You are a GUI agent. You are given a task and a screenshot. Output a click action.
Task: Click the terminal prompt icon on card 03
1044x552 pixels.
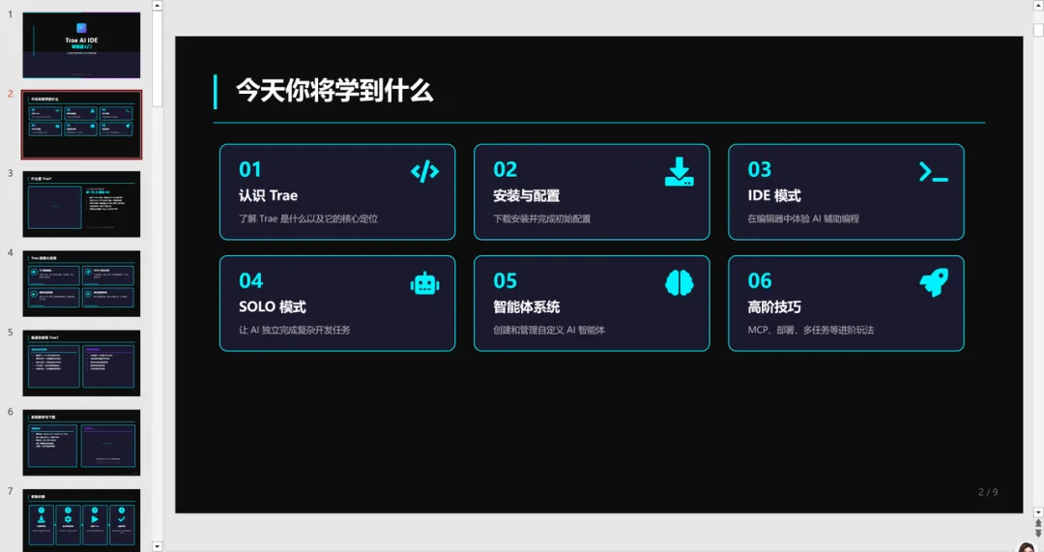[x=934, y=172]
